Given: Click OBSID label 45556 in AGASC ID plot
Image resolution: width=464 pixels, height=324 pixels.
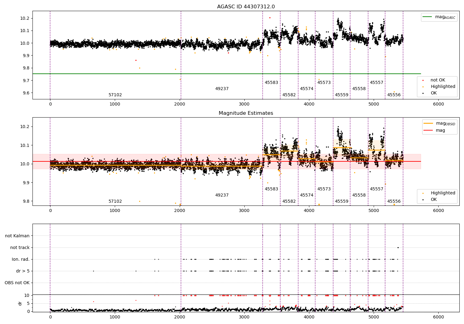Looking at the screenshot, I should 394,95.
